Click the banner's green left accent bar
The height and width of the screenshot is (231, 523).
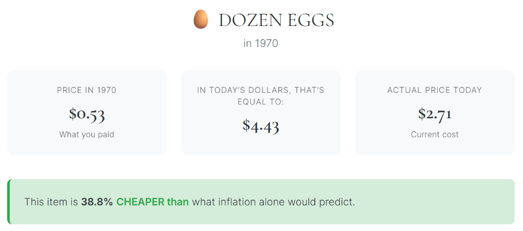point(9,202)
